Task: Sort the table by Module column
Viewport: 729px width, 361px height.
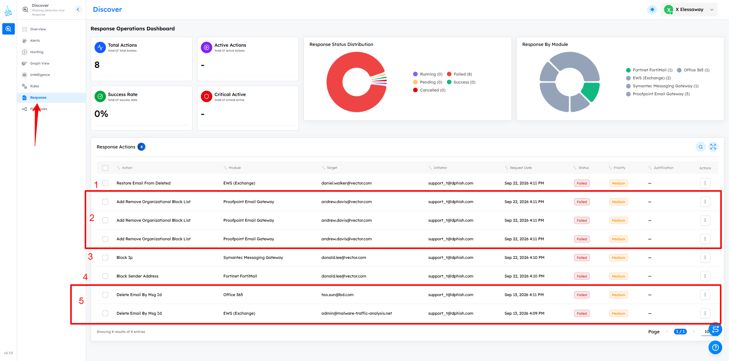Action: click(x=232, y=168)
